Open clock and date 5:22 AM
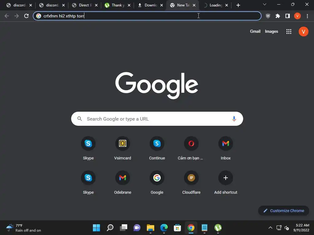 tap(301, 228)
